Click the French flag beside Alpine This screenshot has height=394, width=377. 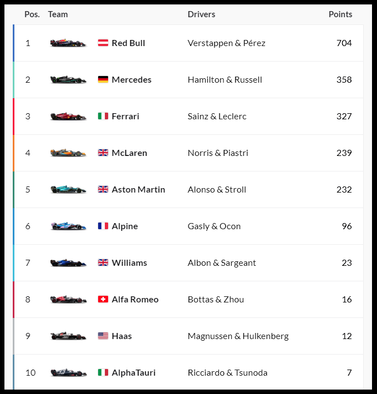click(103, 226)
